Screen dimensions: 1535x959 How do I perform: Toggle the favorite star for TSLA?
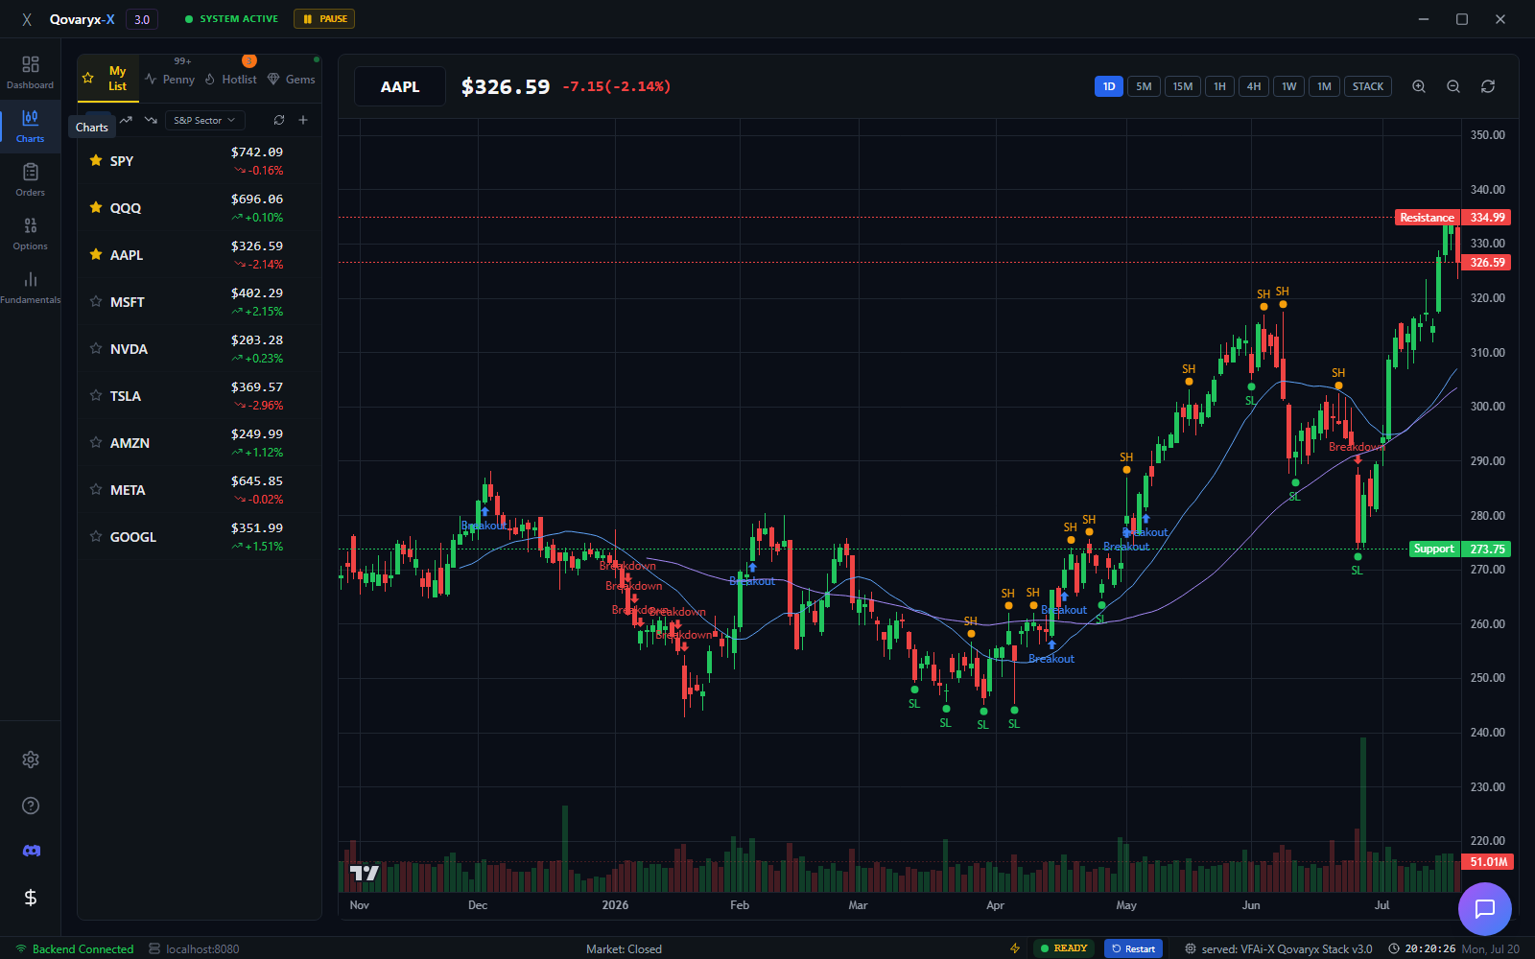pyautogui.click(x=96, y=395)
